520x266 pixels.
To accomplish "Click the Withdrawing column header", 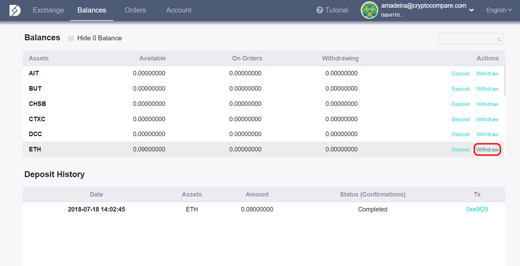I will pos(340,58).
